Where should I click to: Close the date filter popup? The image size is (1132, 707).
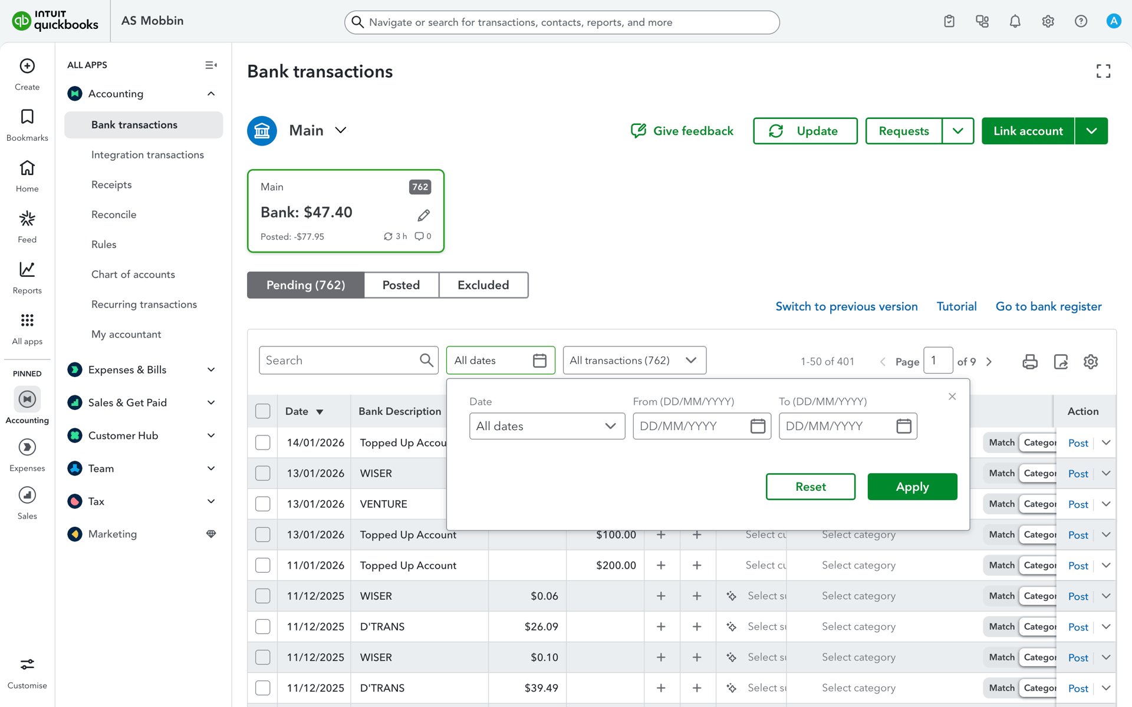952,397
